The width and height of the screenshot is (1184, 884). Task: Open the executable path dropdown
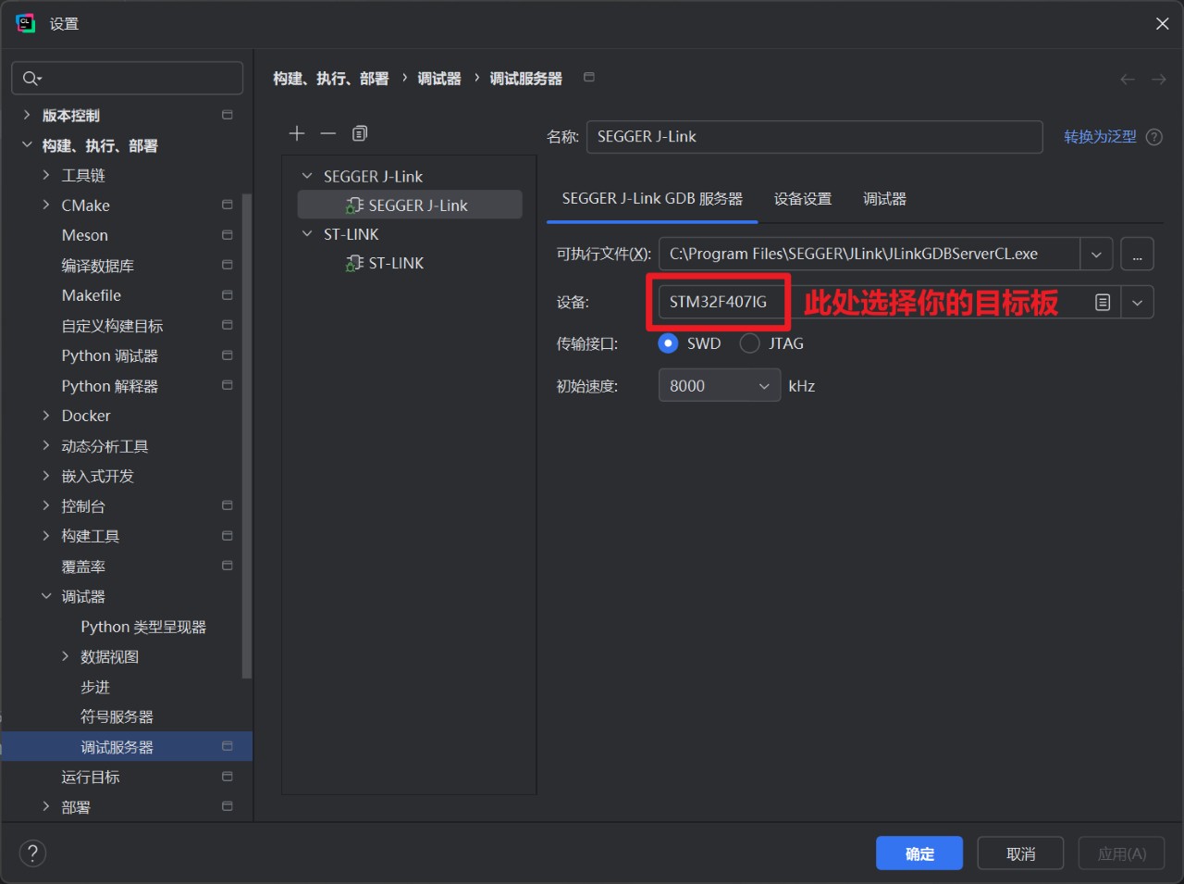coord(1096,255)
